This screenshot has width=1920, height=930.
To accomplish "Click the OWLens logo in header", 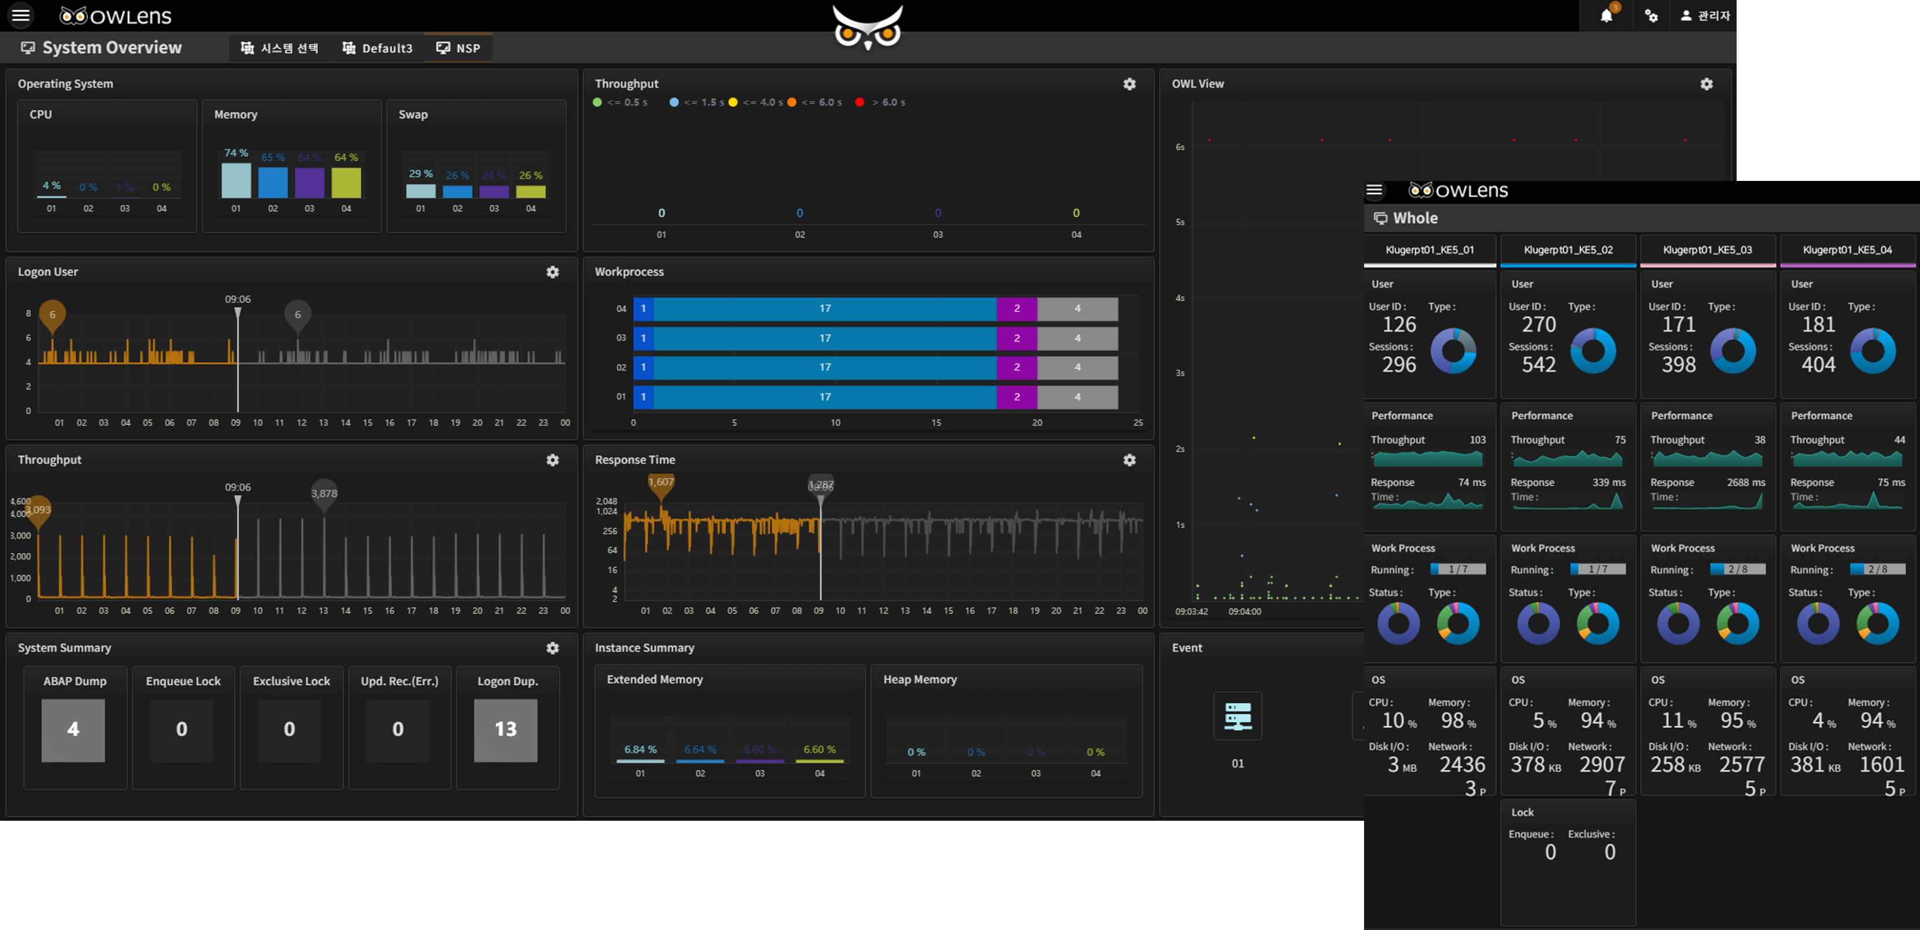I will click(116, 16).
